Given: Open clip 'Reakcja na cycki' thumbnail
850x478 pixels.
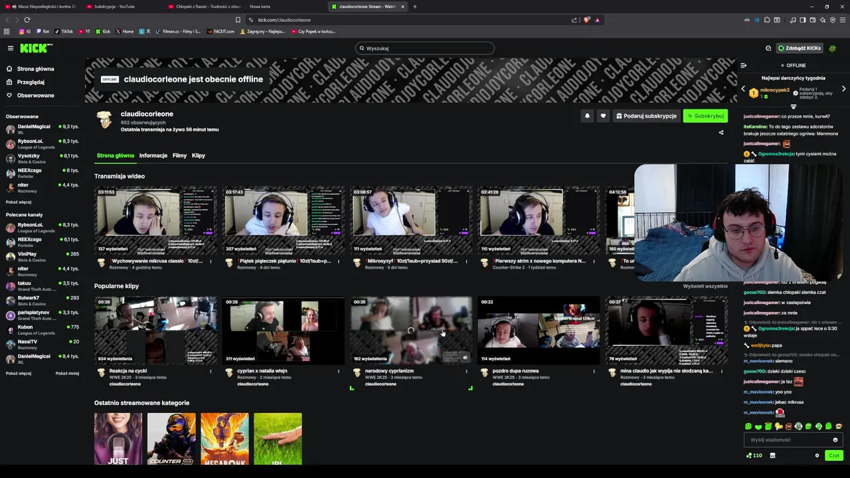Looking at the screenshot, I should [155, 331].
